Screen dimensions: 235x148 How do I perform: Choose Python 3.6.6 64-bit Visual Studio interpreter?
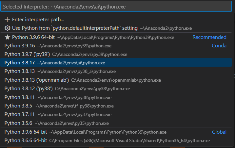tap(116, 140)
